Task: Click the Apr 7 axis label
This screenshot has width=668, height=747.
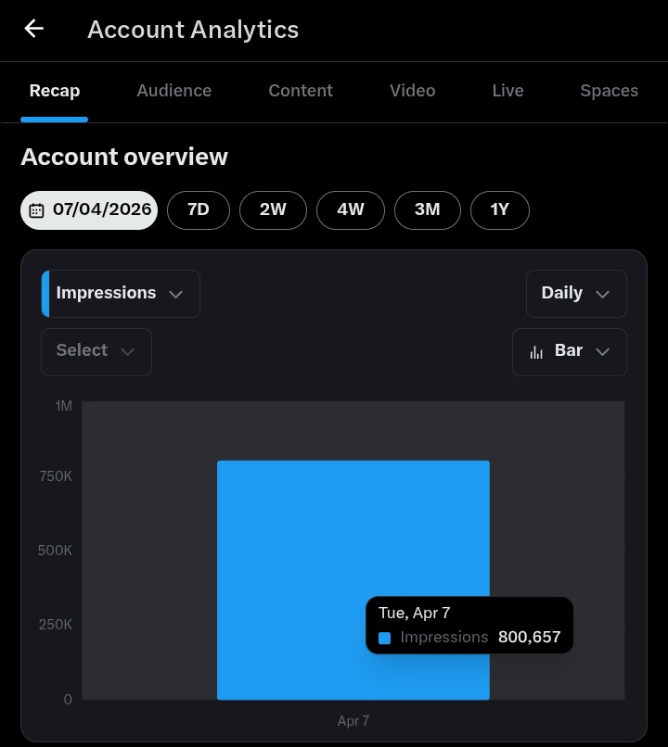Action: coord(353,721)
